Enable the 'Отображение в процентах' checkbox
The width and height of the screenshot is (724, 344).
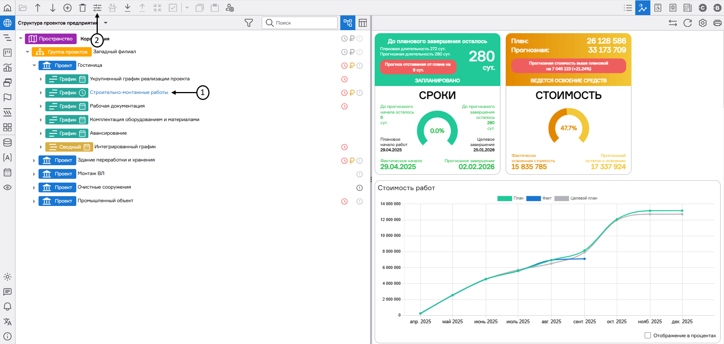pos(648,335)
